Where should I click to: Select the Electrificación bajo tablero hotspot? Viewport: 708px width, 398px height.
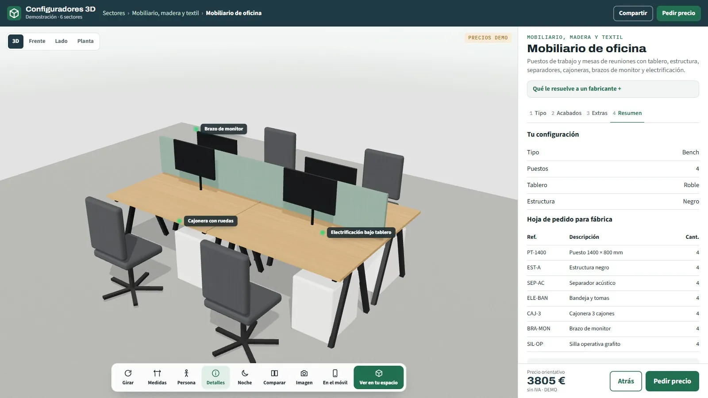(x=361, y=232)
